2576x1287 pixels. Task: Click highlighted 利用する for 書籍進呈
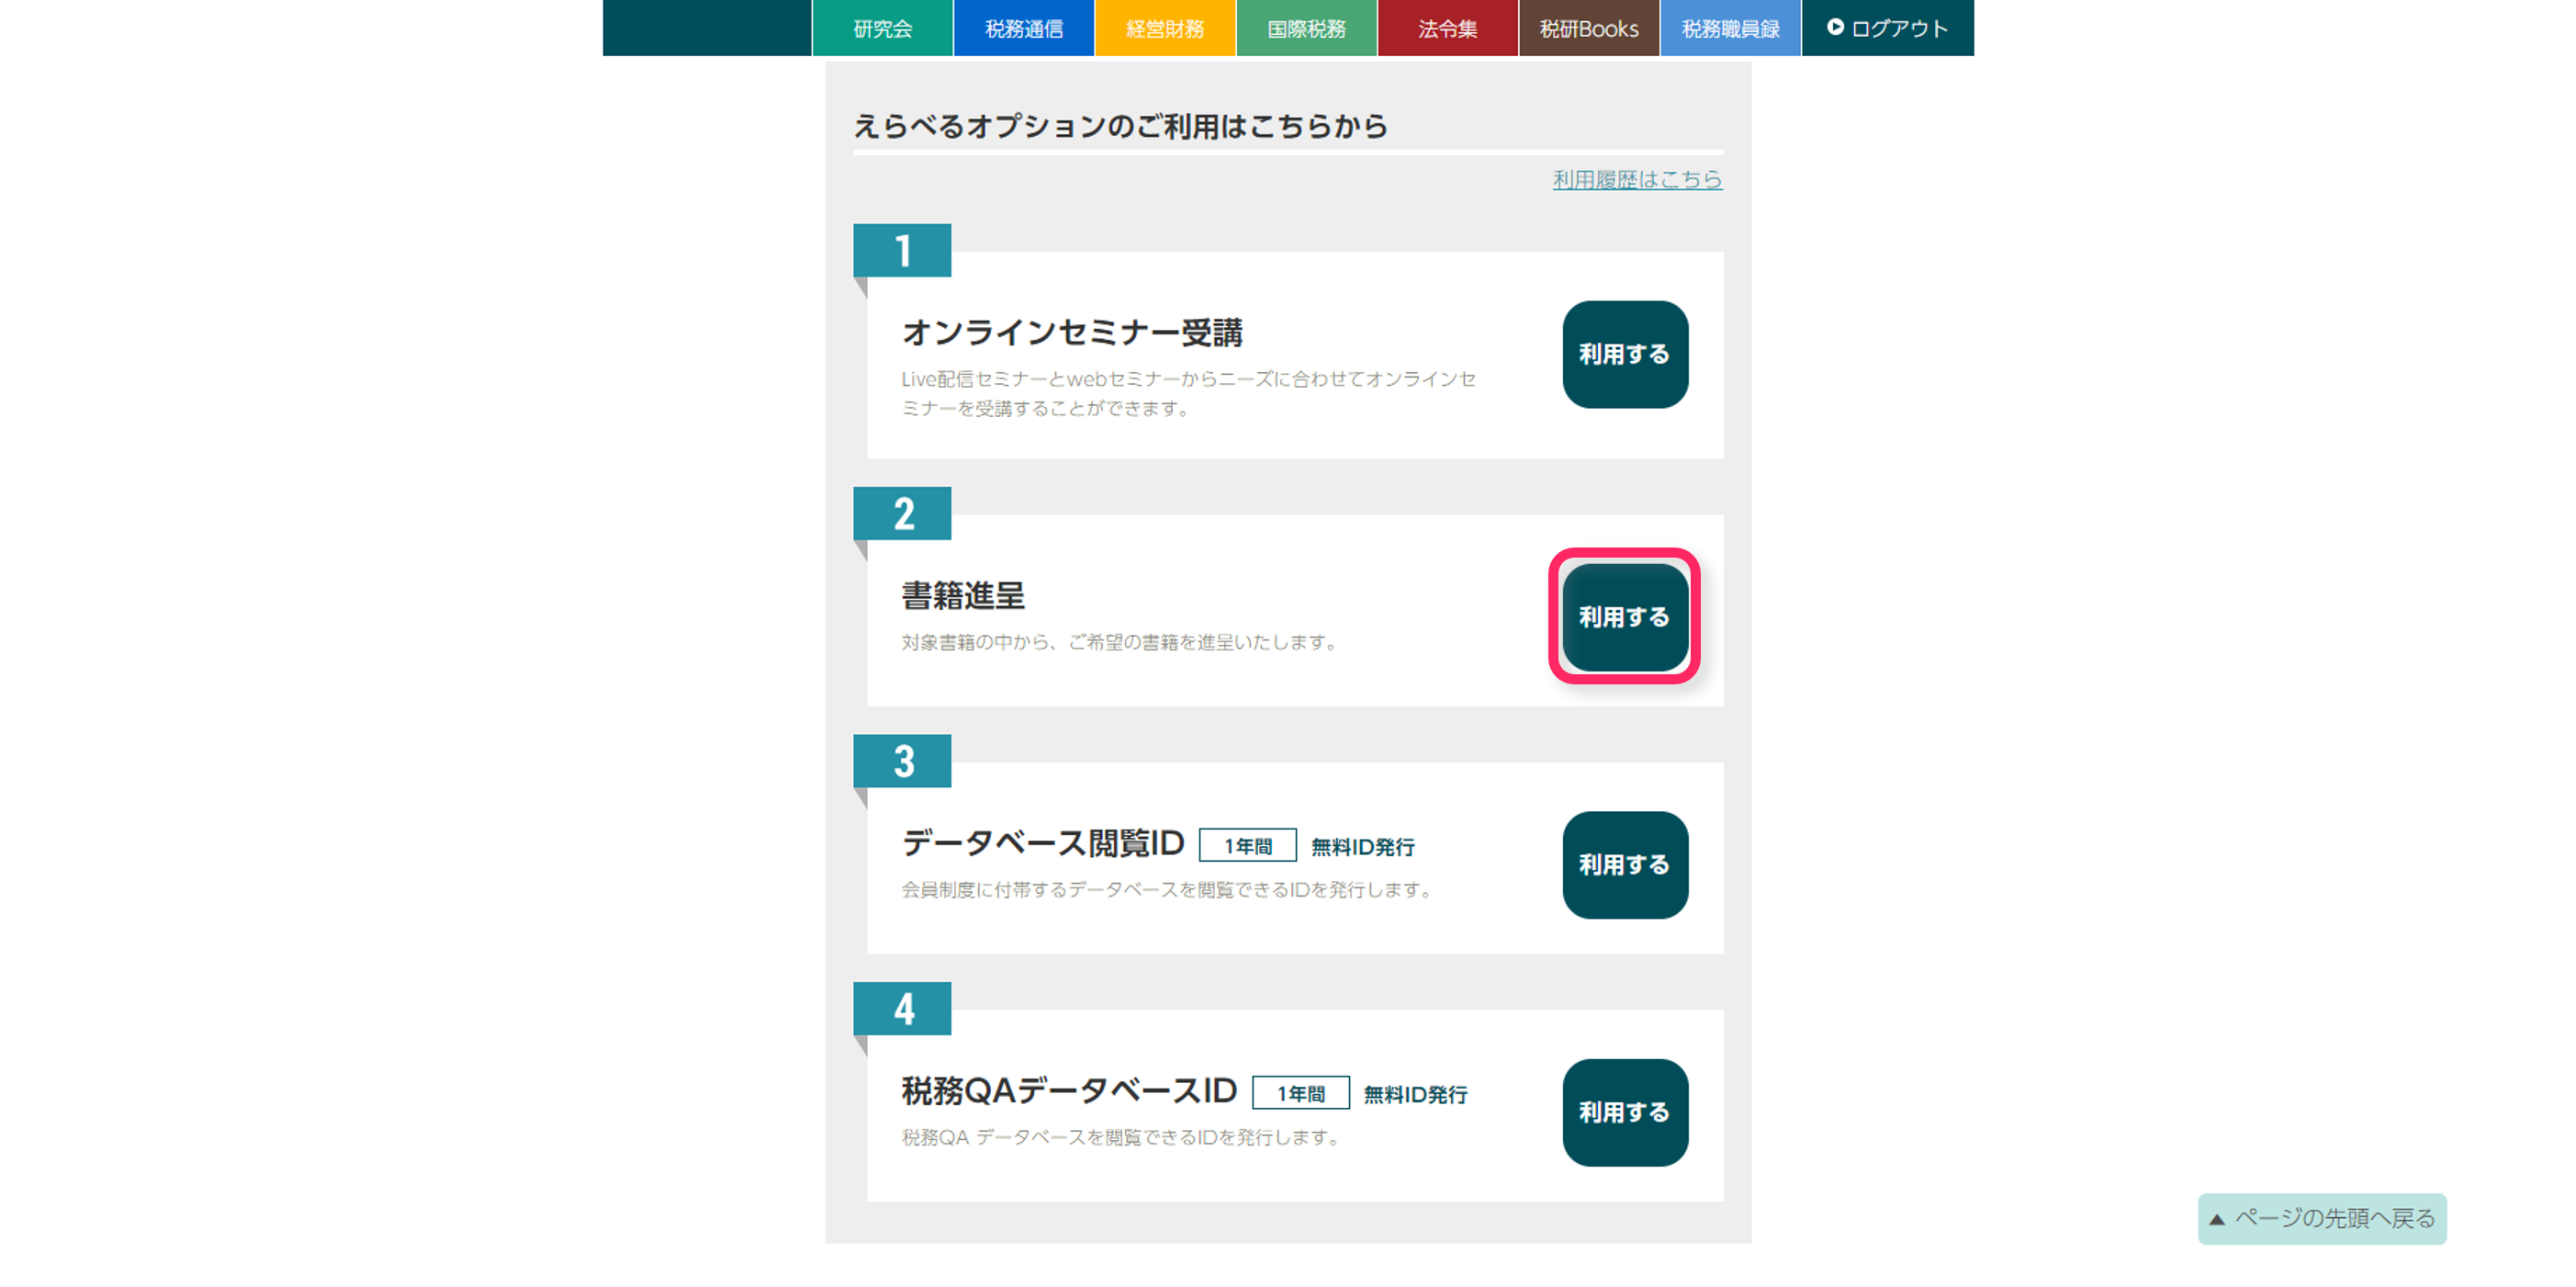pos(1625,617)
